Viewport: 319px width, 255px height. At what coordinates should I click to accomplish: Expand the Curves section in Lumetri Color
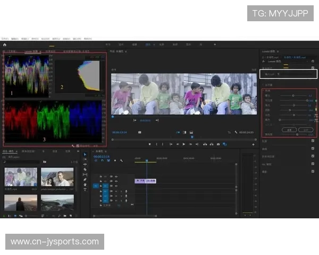click(265, 149)
